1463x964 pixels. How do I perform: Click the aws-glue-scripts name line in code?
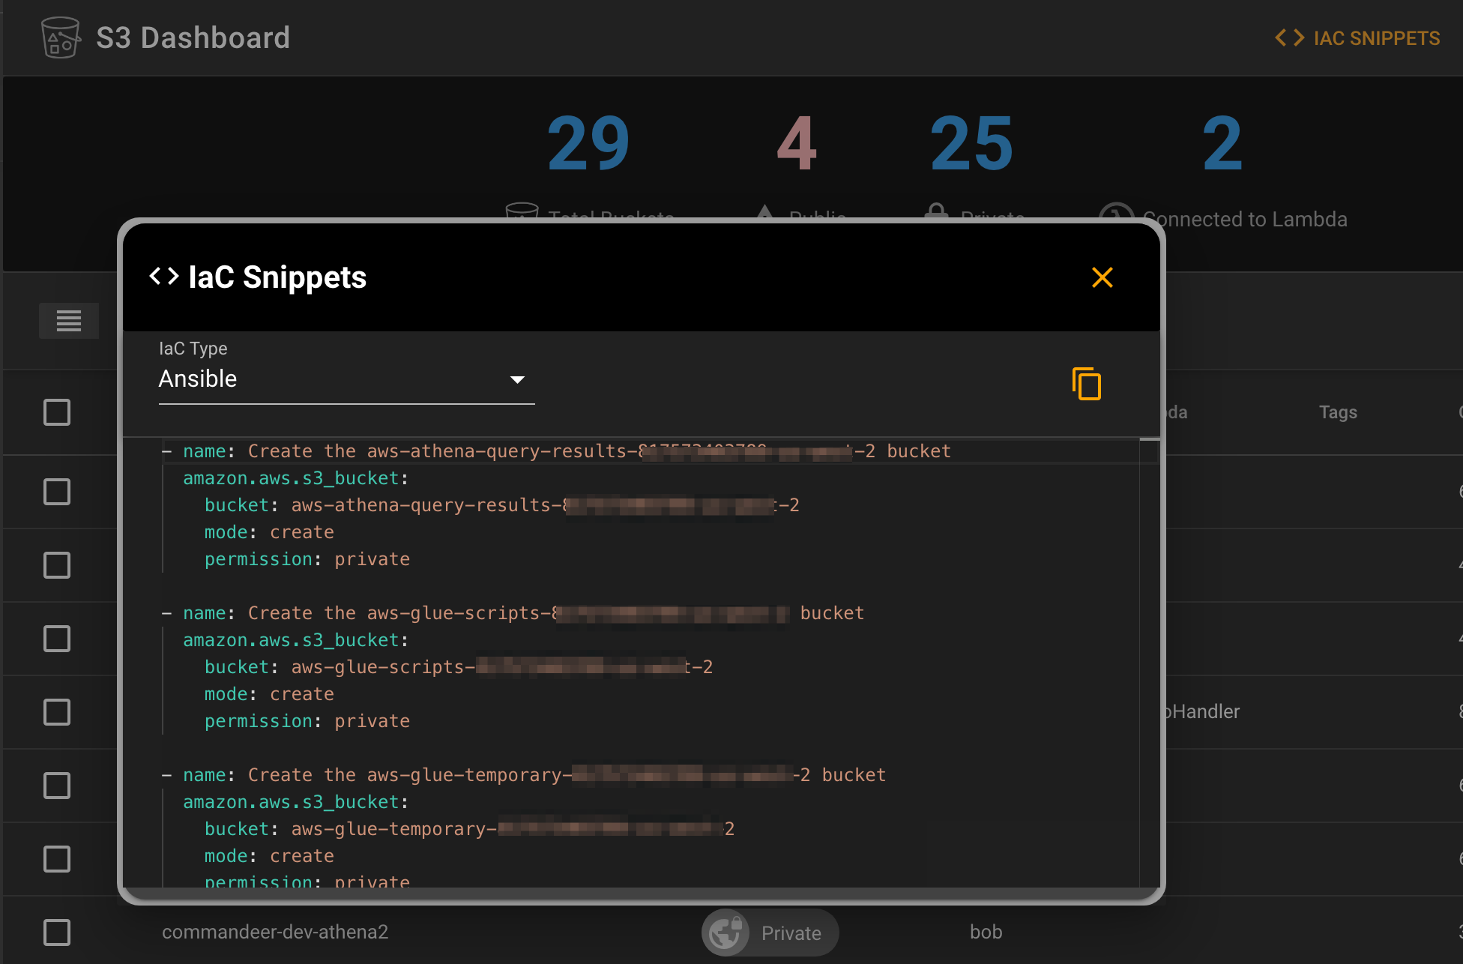tap(513, 613)
